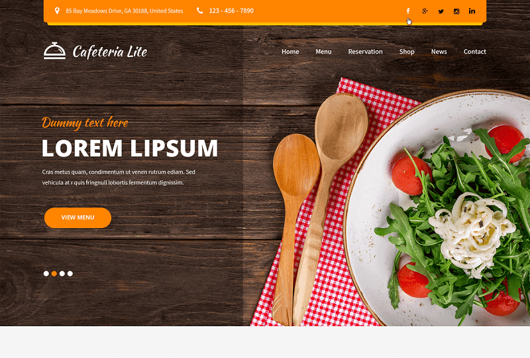Open the Facebook social icon
This screenshot has height=358, width=530.
tap(408, 11)
